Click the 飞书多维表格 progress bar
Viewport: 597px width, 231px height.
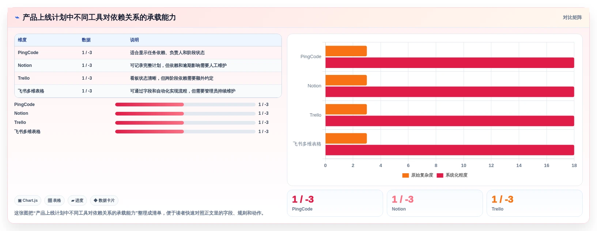[185, 132]
